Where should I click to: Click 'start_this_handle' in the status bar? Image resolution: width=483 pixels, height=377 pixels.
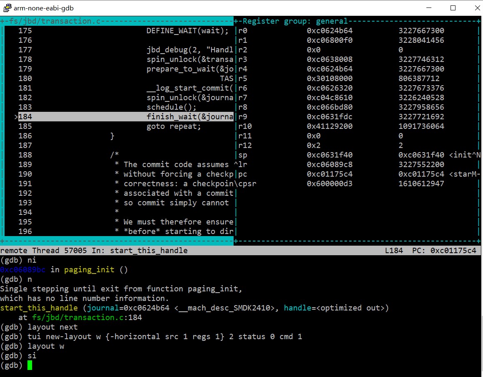tap(149, 250)
